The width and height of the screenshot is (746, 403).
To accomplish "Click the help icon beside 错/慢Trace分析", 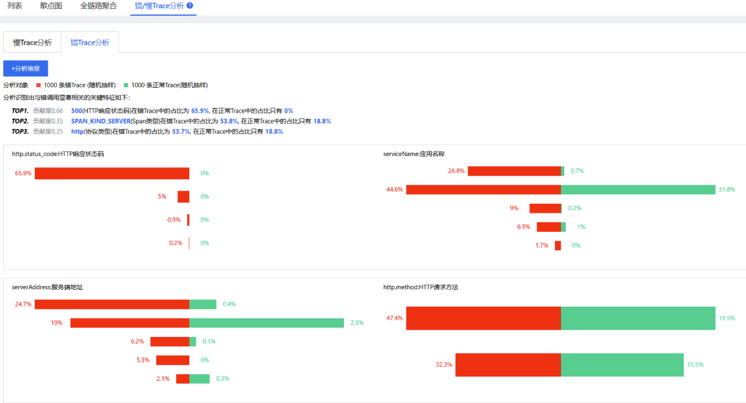I will tap(190, 6).
